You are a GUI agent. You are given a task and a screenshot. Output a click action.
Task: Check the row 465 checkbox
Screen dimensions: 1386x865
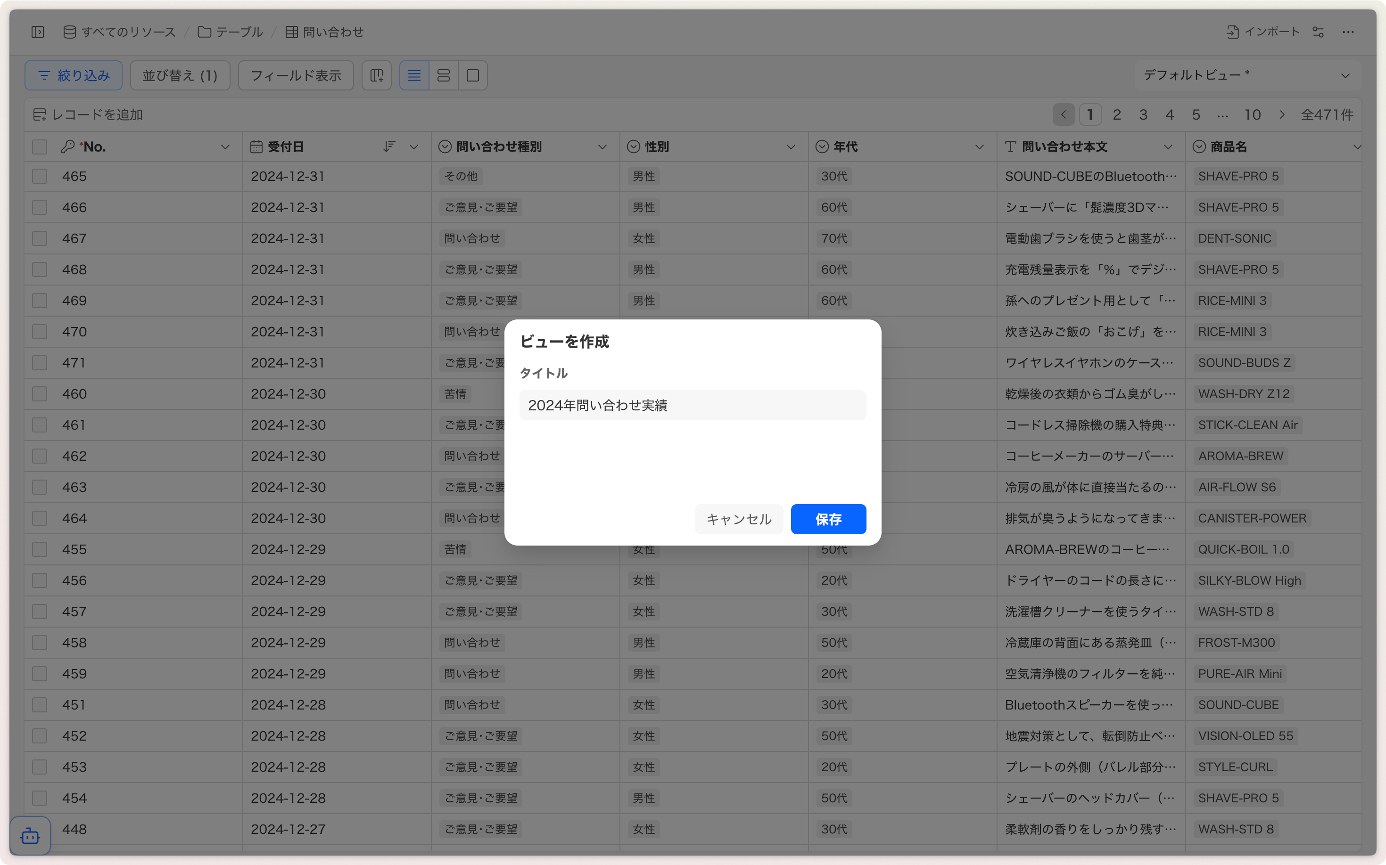(40, 176)
